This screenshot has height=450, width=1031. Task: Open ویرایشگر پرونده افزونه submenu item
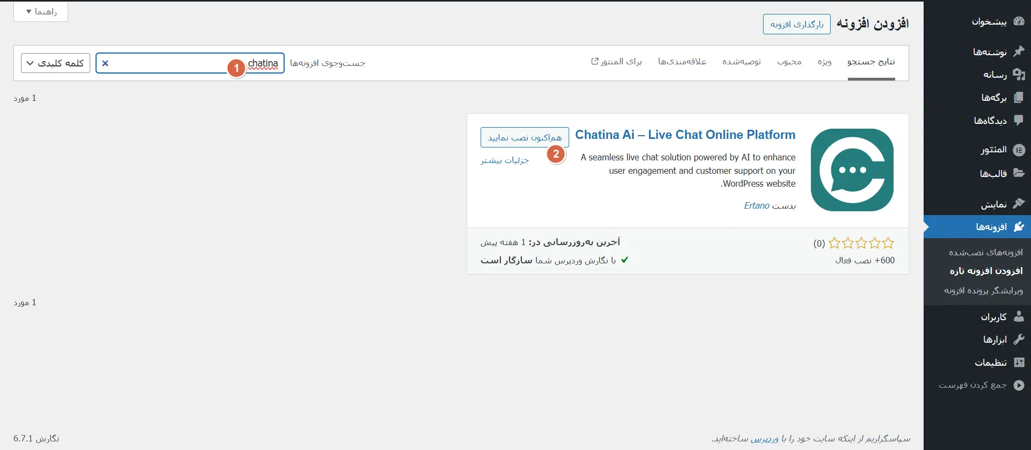[x=984, y=290]
